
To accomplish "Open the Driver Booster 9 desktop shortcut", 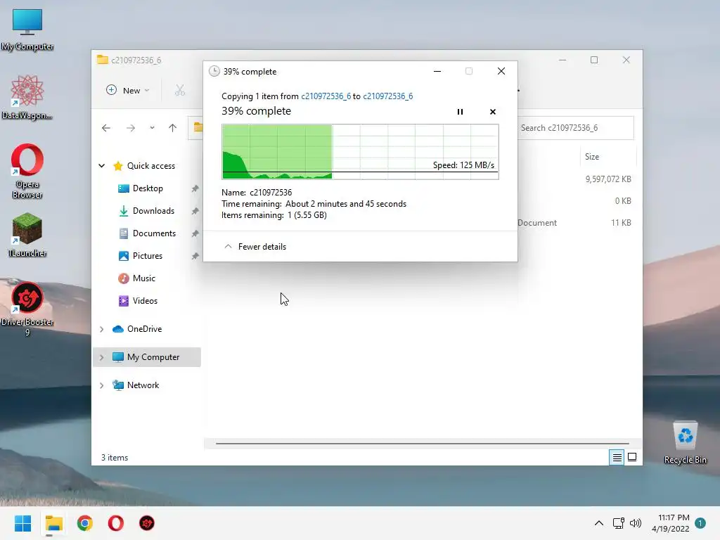I will (x=27, y=309).
